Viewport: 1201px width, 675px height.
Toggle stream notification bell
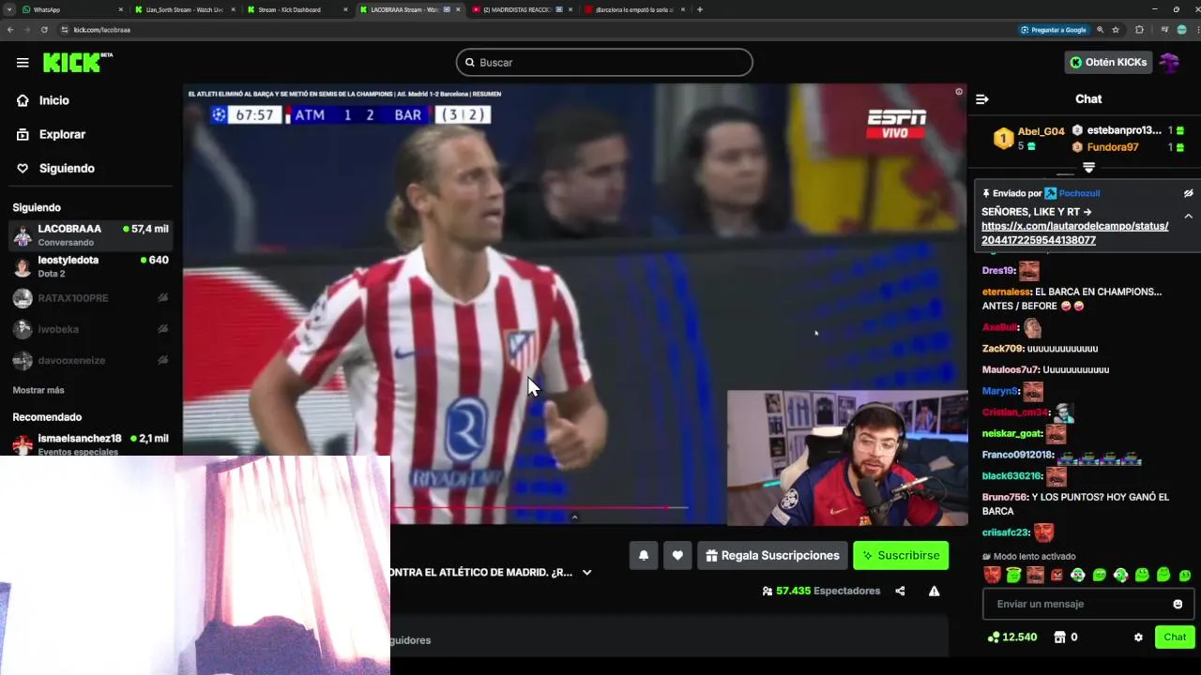[x=644, y=555]
